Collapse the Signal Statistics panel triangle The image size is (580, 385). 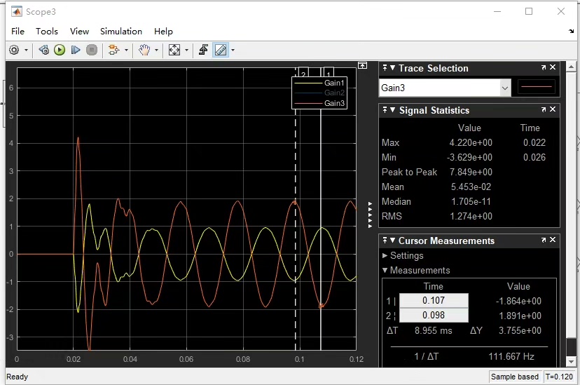(393, 110)
